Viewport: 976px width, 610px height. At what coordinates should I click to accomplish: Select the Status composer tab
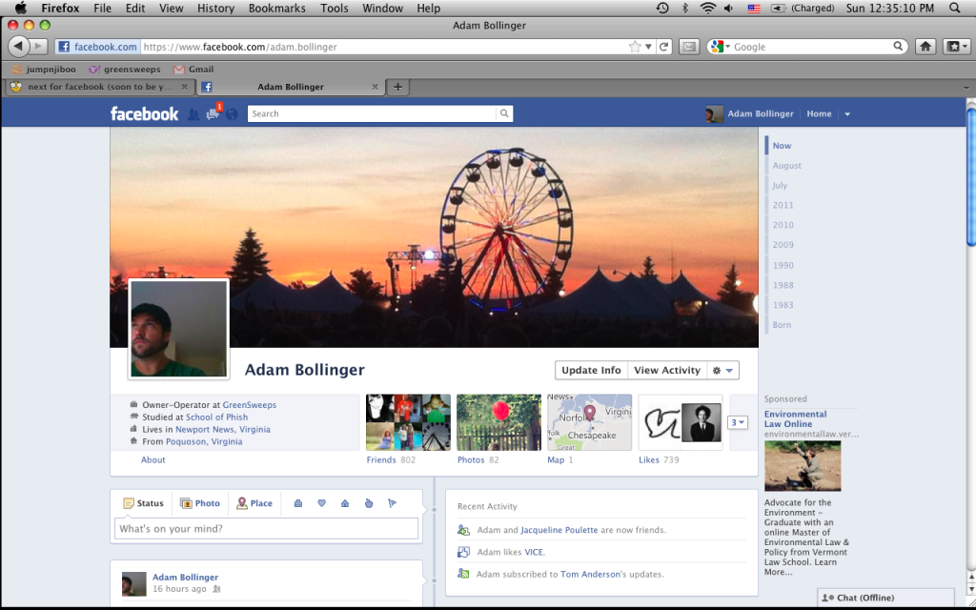tap(143, 503)
